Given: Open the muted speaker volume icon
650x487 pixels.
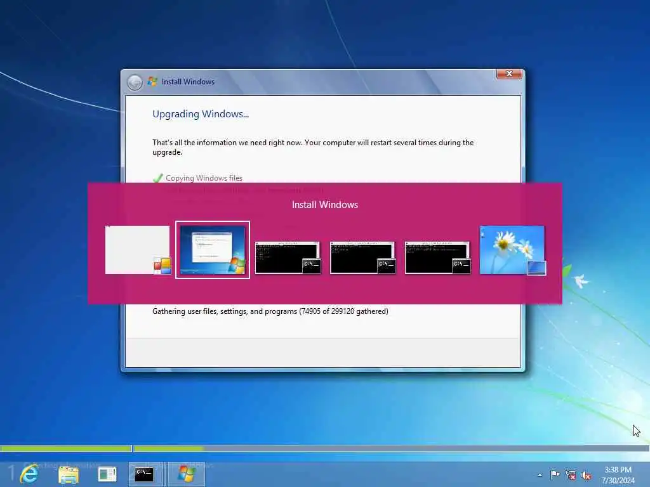Looking at the screenshot, I should point(586,476).
